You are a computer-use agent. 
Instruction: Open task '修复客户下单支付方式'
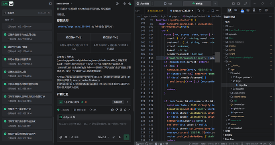coord(27,111)
